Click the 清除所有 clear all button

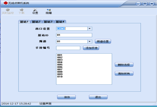coord(124,74)
